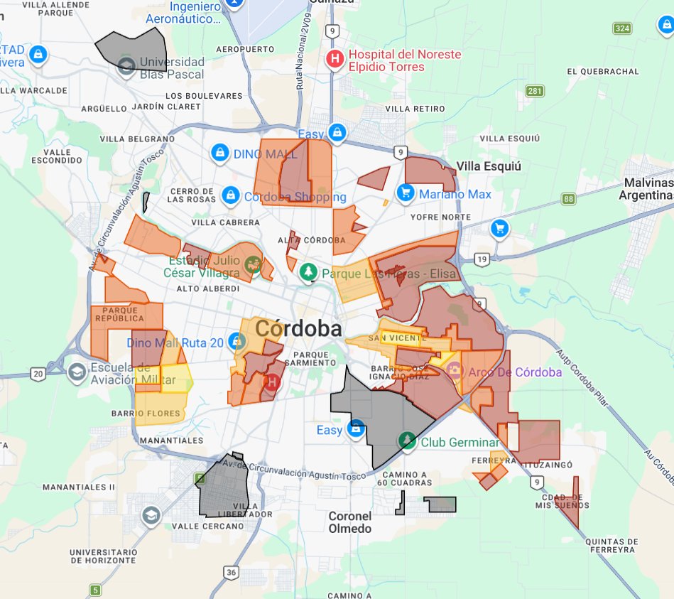This screenshot has height=599, width=674.
Task: Select the Parque Las Heras tree pin
Action: click(308, 272)
